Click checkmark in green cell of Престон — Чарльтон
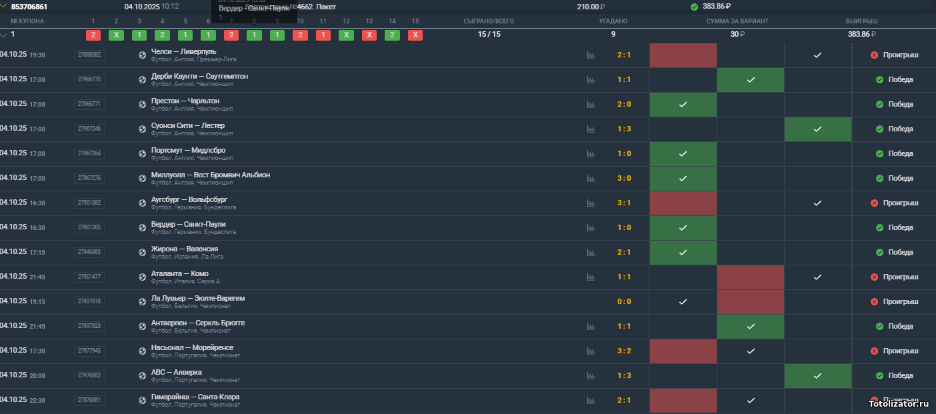 (x=683, y=105)
